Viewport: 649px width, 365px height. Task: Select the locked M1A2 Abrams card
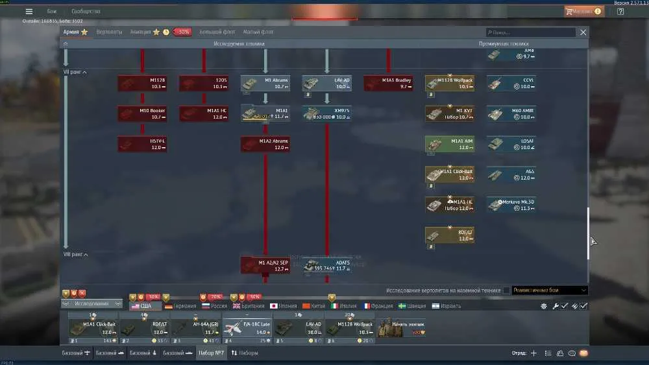point(265,145)
